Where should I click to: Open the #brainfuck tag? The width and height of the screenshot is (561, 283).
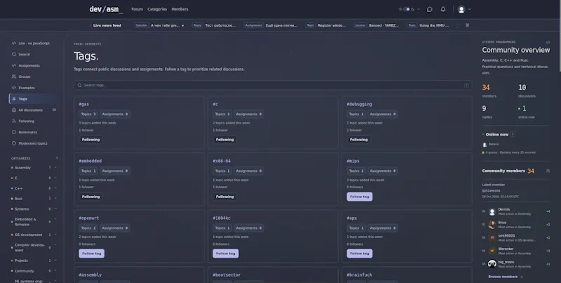tap(359, 275)
